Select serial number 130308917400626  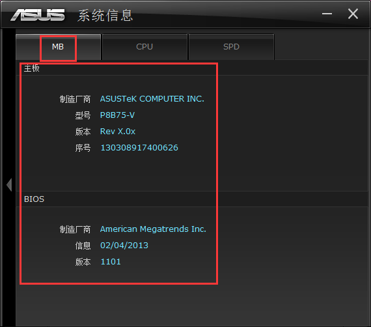[x=139, y=148]
